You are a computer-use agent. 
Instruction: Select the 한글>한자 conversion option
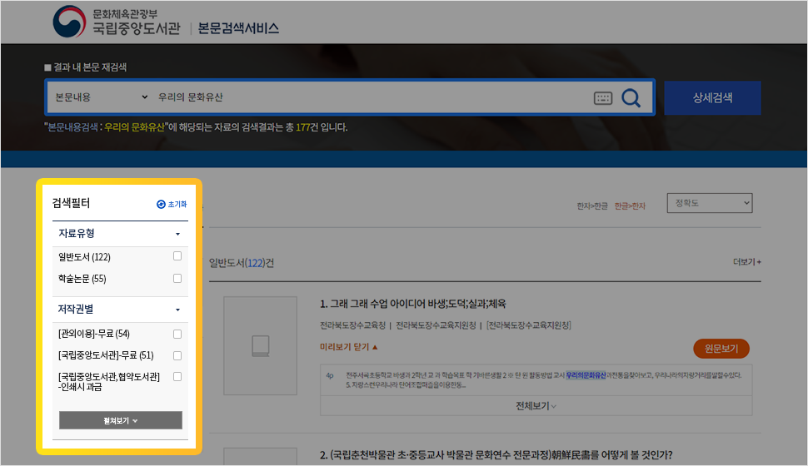630,206
